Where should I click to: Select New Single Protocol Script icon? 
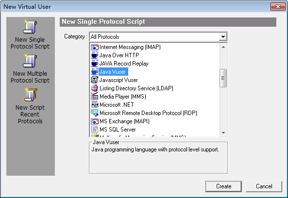pyautogui.click(x=30, y=27)
